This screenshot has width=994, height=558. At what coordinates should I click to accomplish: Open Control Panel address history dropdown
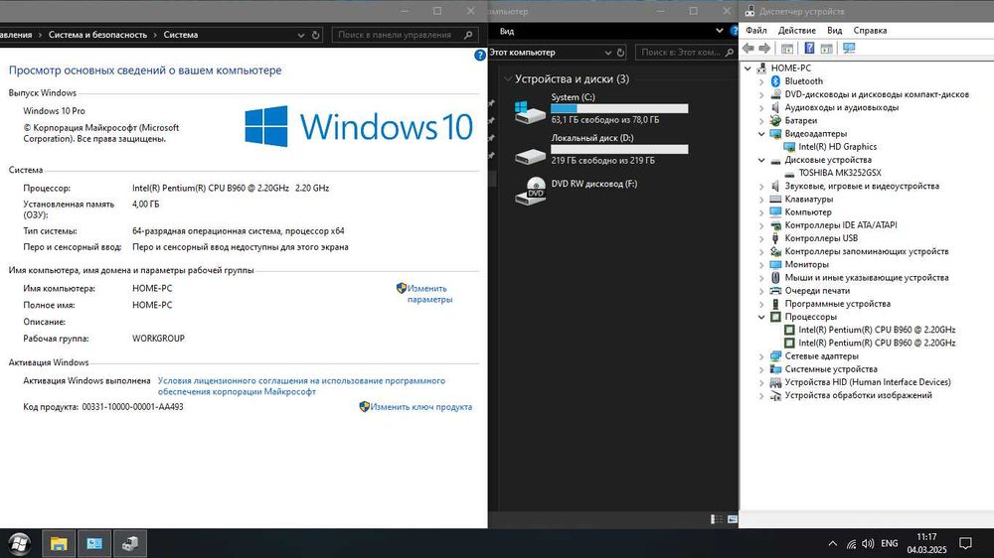tap(301, 35)
